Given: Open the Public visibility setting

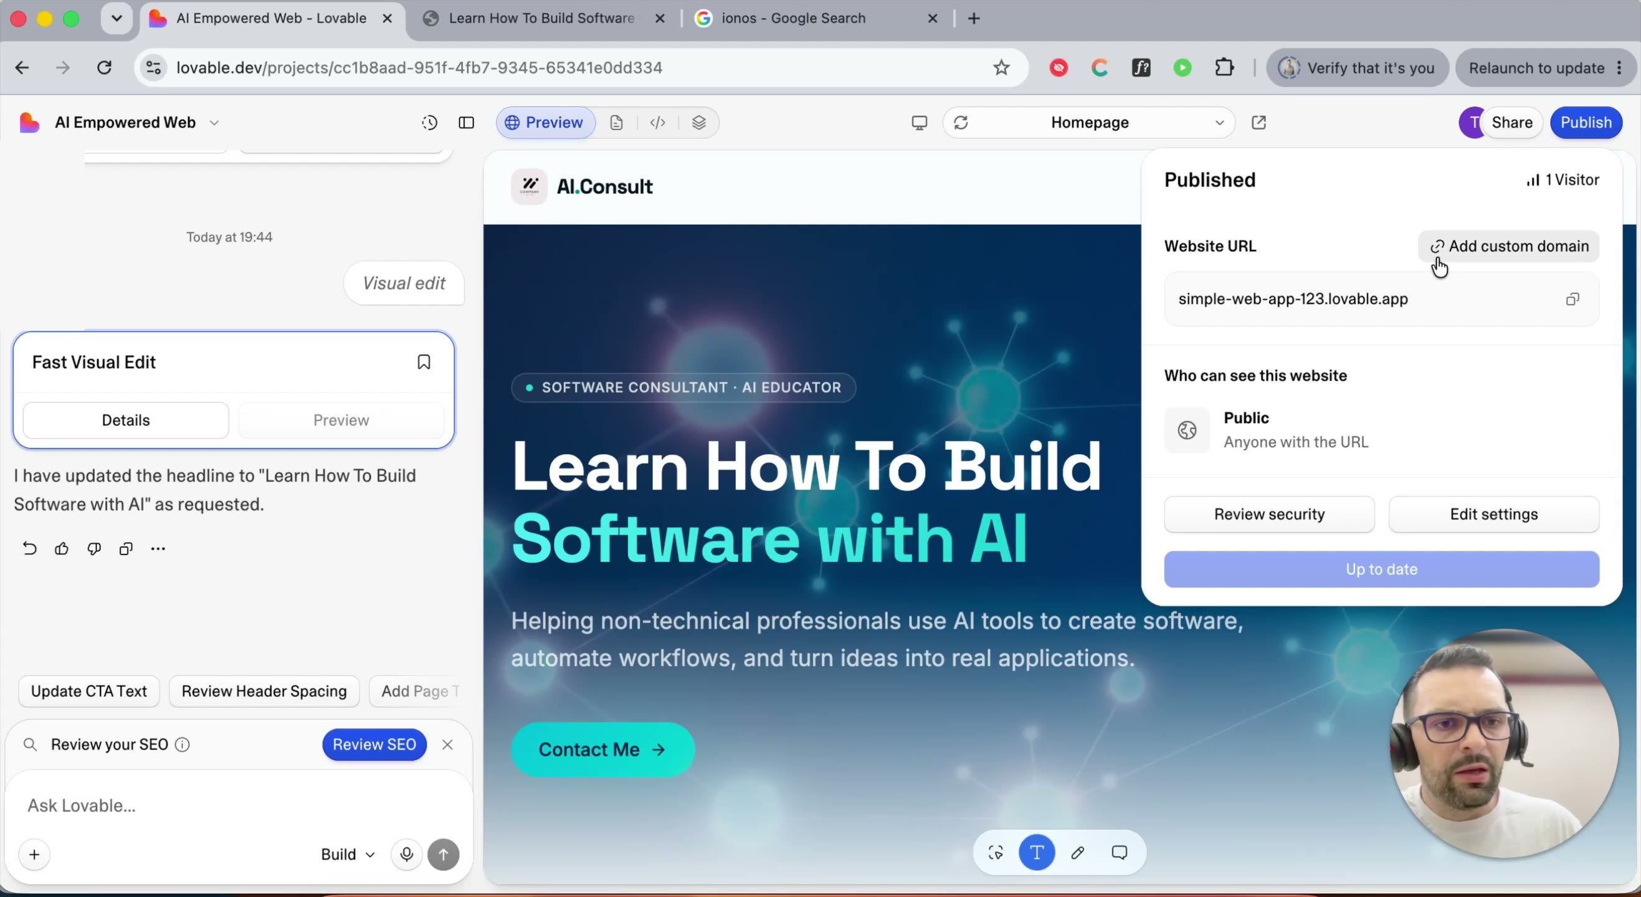Looking at the screenshot, I should [x=1381, y=430].
